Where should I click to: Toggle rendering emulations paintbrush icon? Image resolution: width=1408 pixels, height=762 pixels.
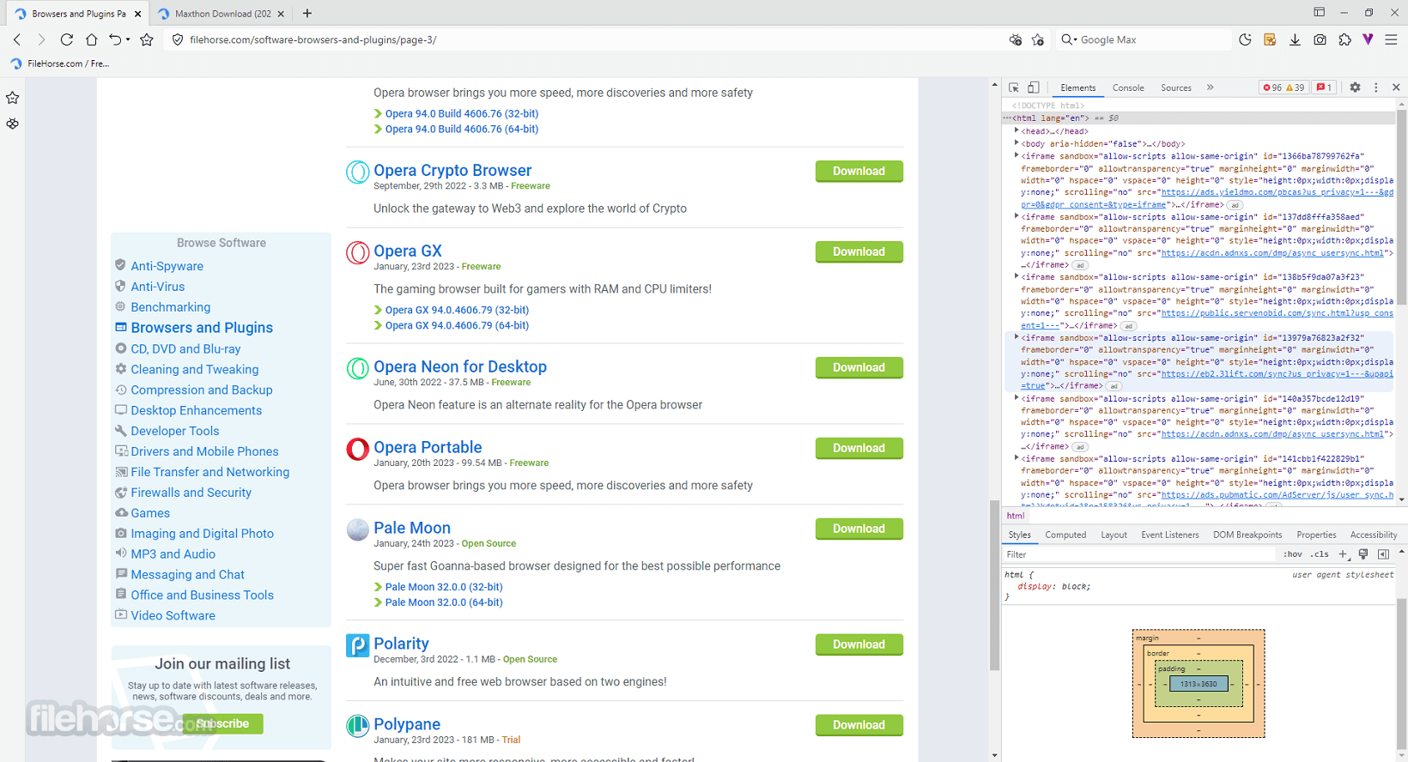tap(1362, 554)
